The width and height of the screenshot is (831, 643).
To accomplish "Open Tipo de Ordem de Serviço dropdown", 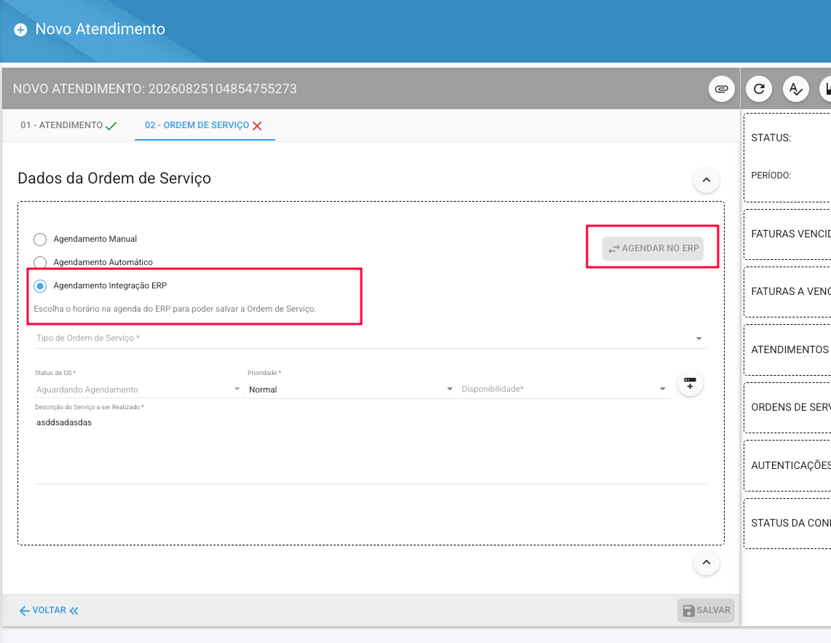I will (371, 338).
